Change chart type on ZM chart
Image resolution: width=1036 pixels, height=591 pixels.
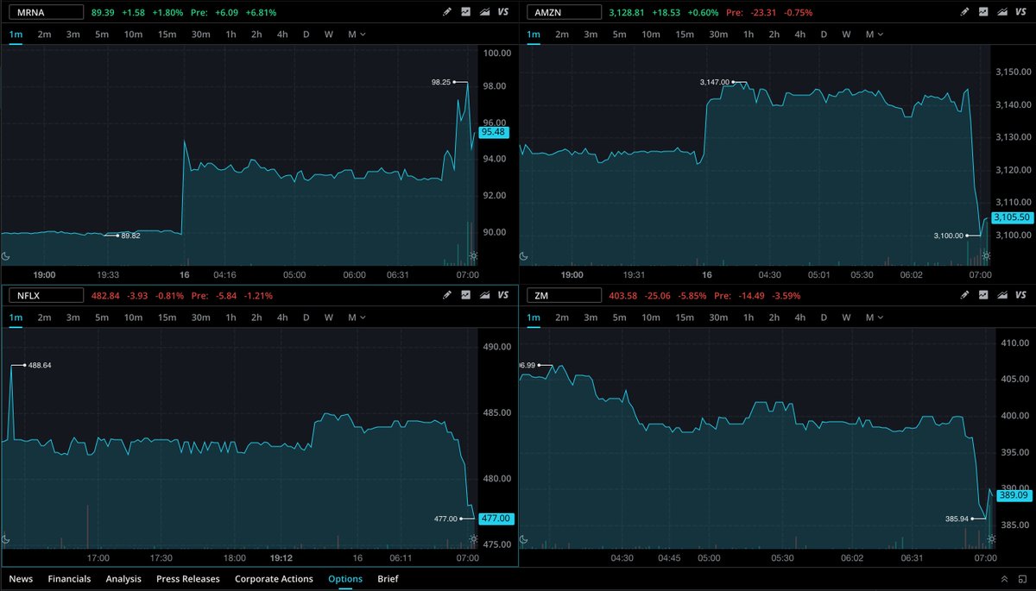coord(1001,295)
